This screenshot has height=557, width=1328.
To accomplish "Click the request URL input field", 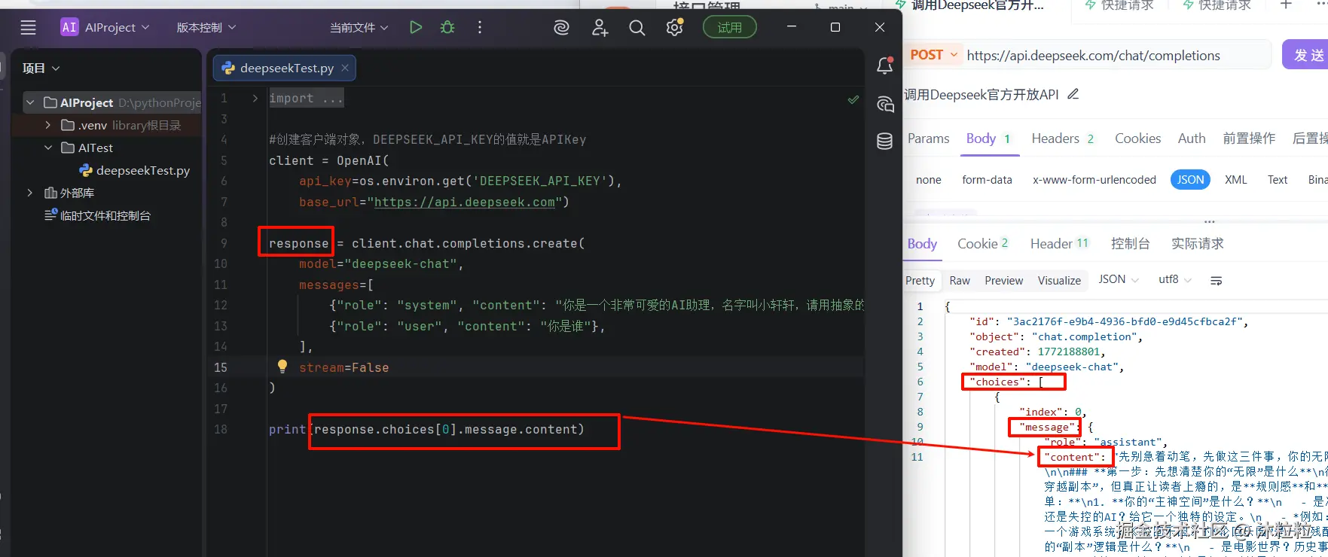I will point(1118,56).
